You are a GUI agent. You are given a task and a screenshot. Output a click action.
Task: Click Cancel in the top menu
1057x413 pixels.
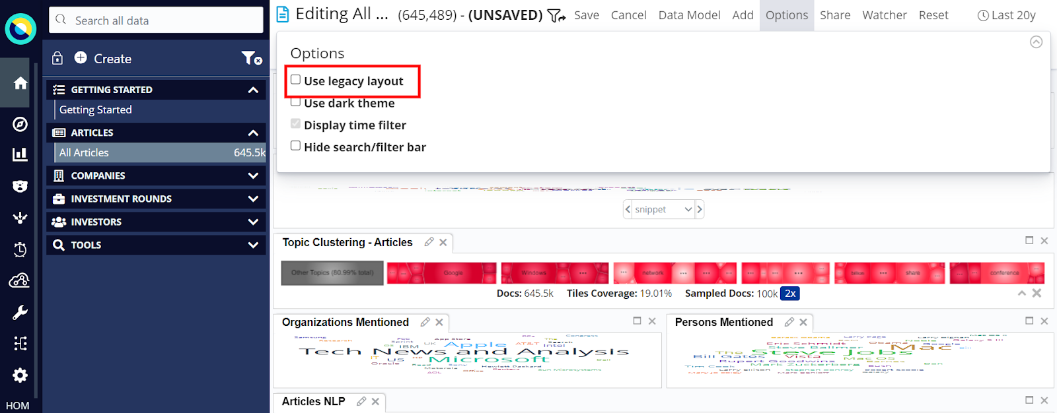(628, 15)
